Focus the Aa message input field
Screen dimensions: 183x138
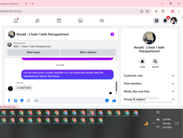tap(69, 101)
